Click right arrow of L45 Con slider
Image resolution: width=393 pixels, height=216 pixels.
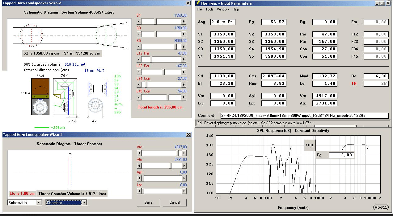pos(184,97)
